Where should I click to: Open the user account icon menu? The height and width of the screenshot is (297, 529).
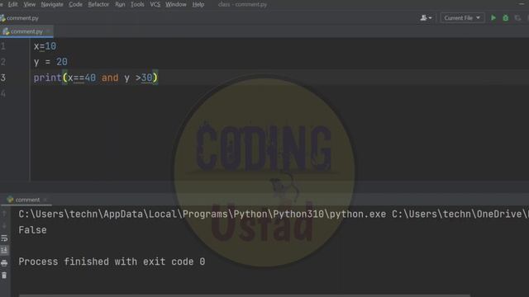[x=426, y=18]
